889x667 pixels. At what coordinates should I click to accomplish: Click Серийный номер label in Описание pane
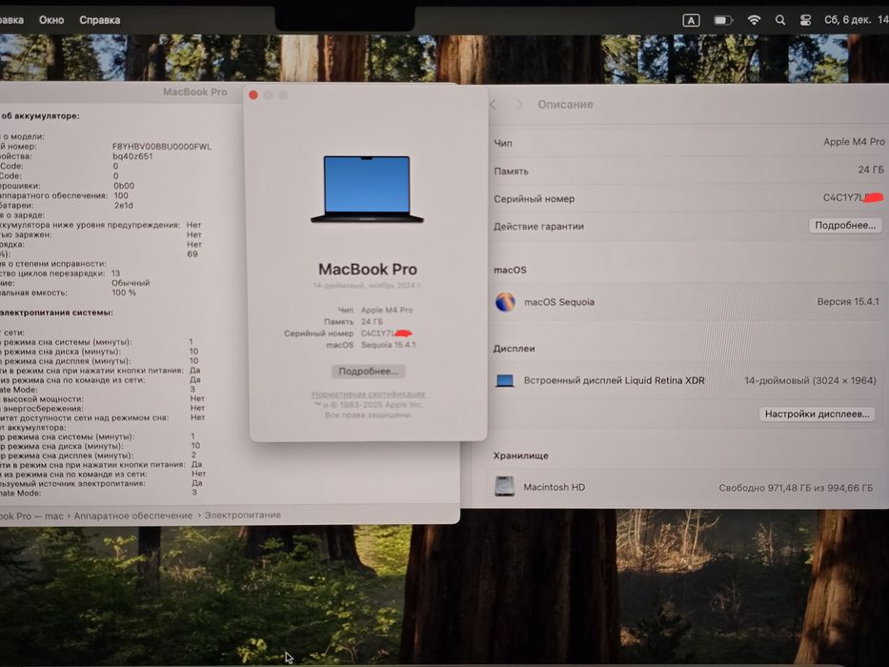click(x=535, y=198)
